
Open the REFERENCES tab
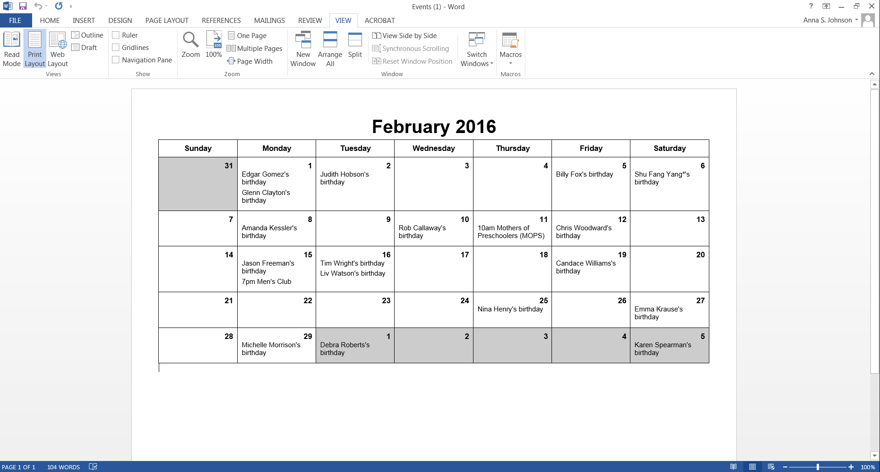[221, 20]
